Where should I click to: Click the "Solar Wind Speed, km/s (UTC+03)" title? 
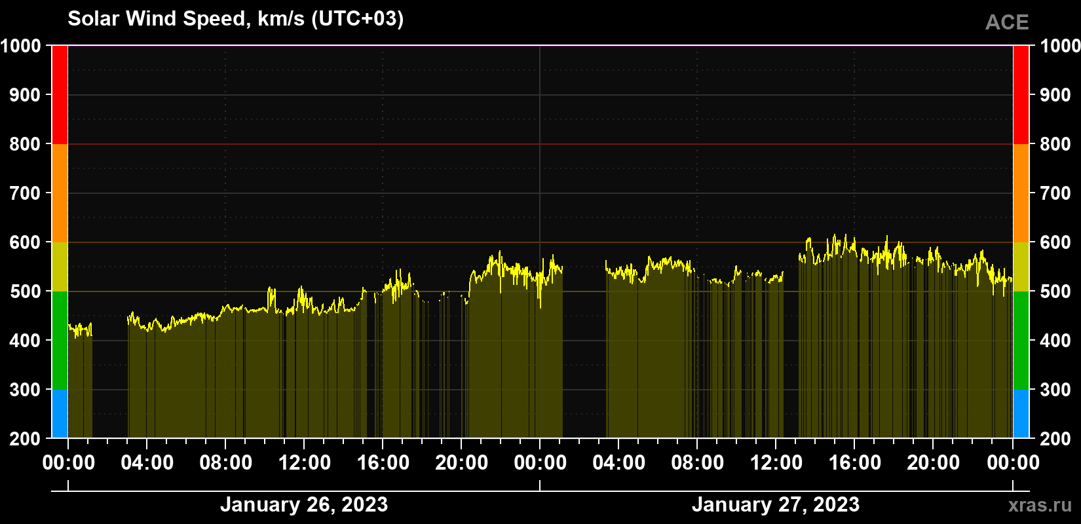pos(236,19)
